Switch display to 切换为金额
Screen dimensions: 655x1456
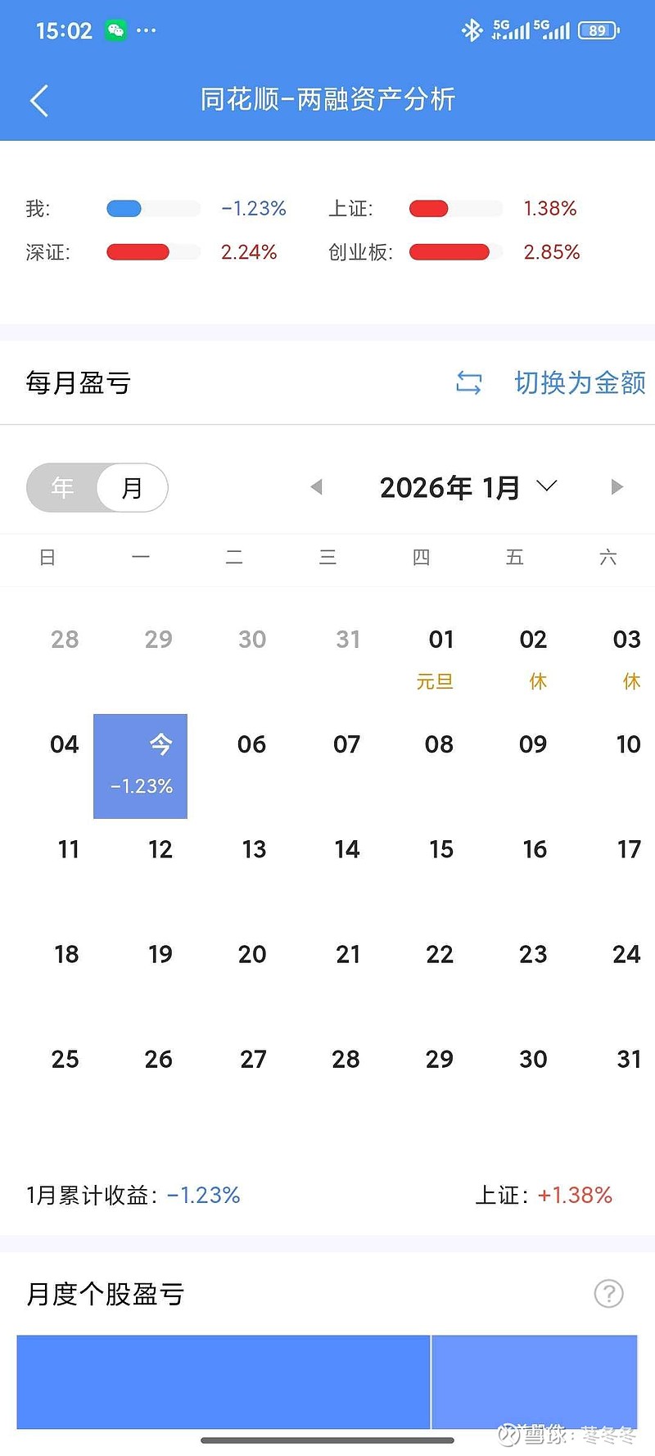(580, 382)
